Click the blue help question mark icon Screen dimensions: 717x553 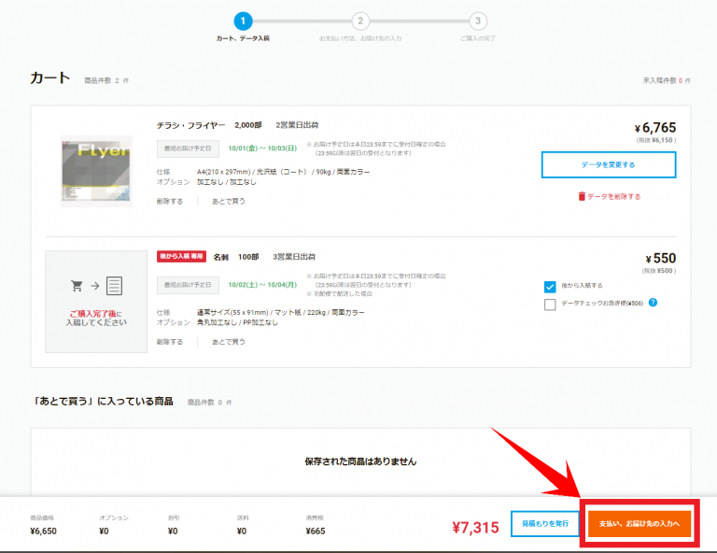(654, 303)
